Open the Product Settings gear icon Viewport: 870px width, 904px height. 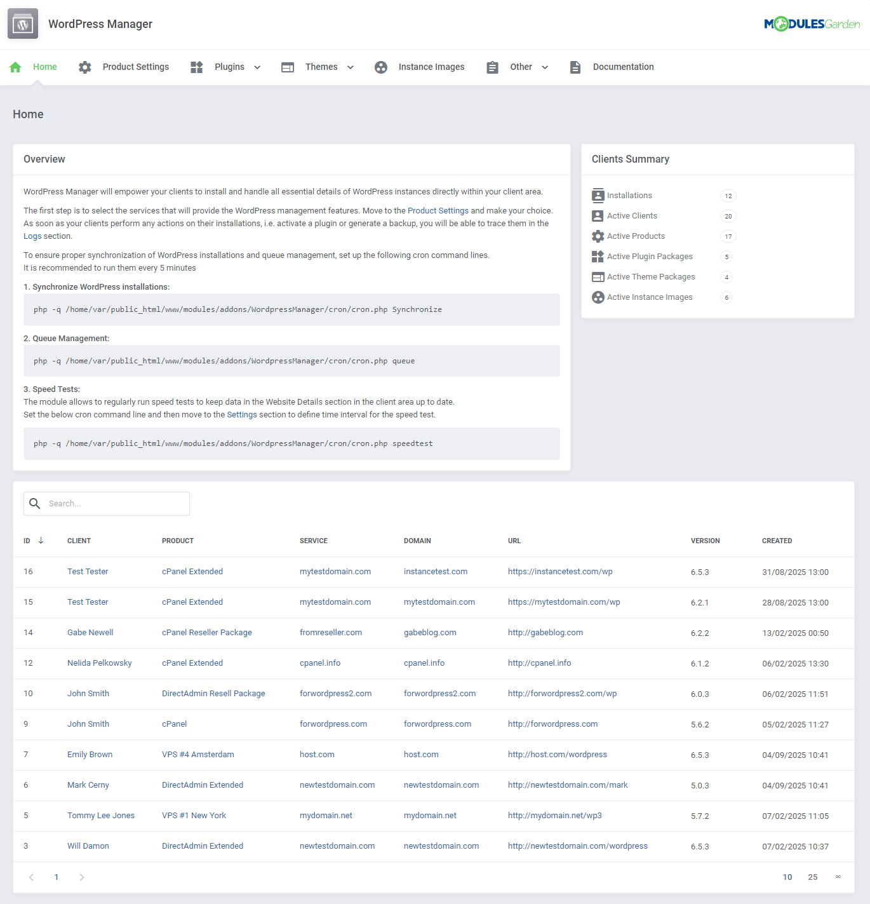[x=84, y=67]
